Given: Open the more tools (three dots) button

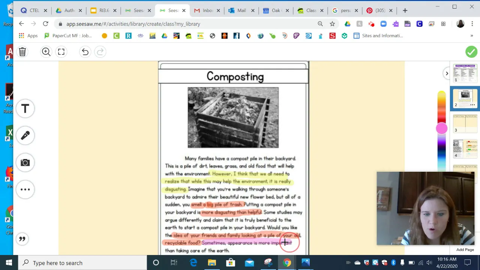Looking at the screenshot, I should pyautogui.click(x=25, y=189).
